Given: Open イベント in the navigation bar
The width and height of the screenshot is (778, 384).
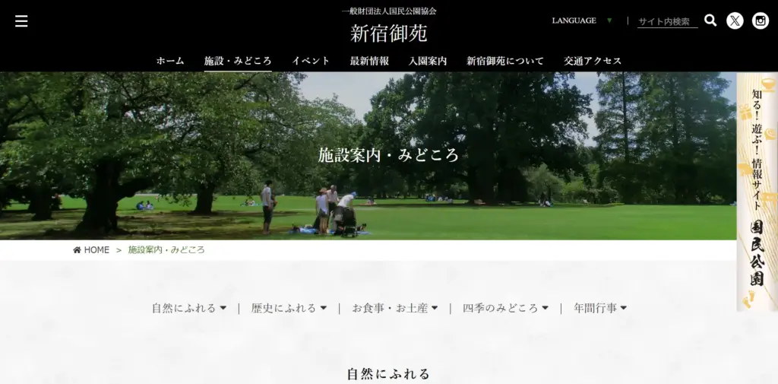Looking at the screenshot, I should pyautogui.click(x=311, y=61).
